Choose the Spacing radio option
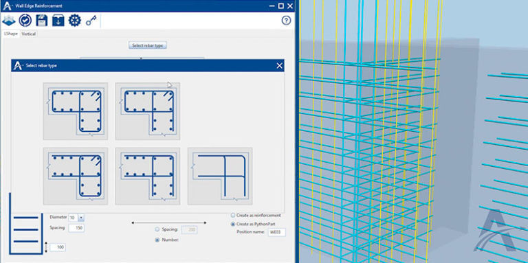The height and width of the screenshot is (263, 528). tap(157, 229)
